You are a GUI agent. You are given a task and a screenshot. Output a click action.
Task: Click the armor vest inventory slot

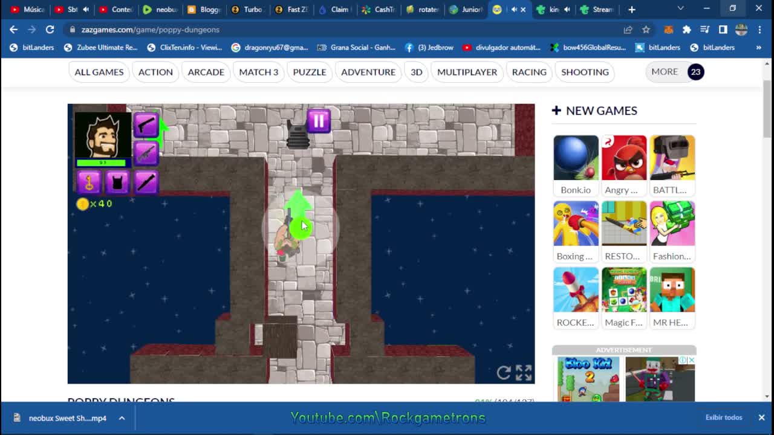coord(117,182)
